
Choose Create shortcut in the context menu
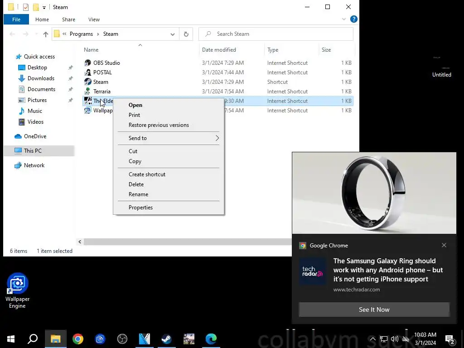coord(169,174)
